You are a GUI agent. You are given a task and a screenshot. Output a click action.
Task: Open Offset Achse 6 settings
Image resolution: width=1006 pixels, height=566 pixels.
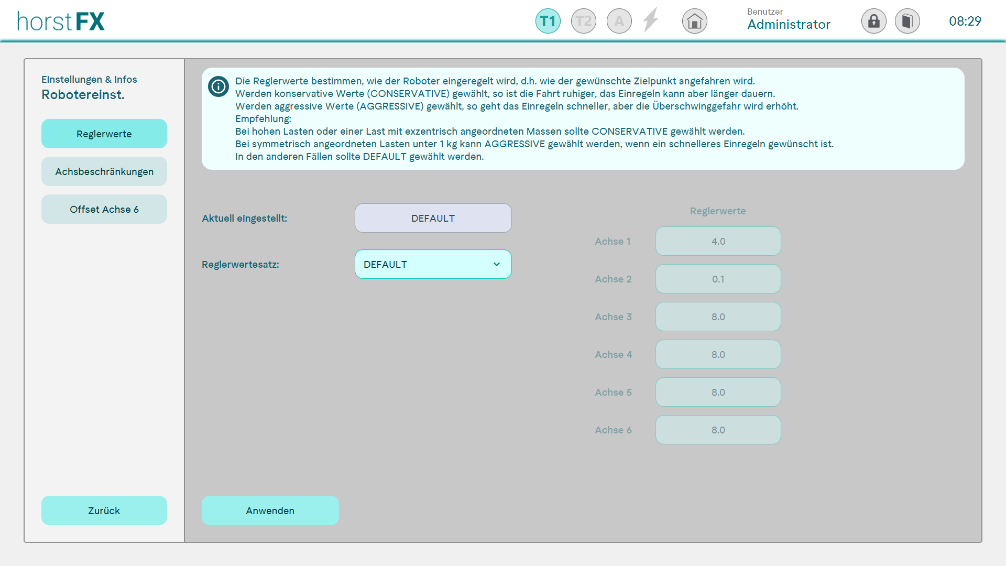(104, 209)
